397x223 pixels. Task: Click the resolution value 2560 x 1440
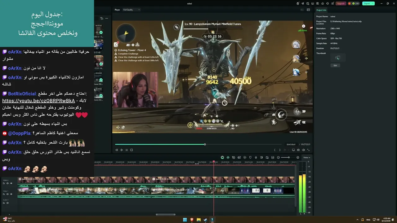[x=335, y=28]
